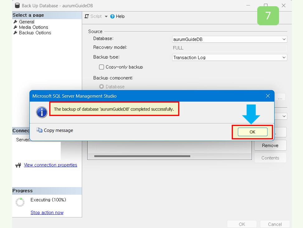
Task: Click the wrench icon beside General
Action: click(x=16, y=22)
